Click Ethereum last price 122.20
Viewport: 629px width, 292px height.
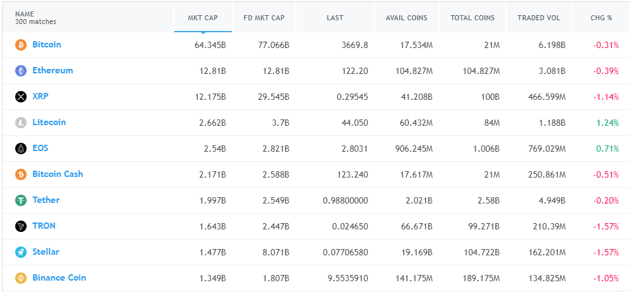click(x=353, y=71)
